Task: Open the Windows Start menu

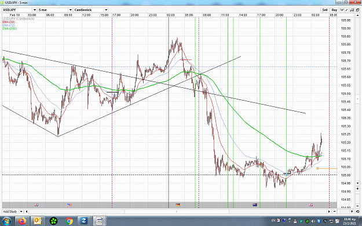Action: [x=6, y=221]
